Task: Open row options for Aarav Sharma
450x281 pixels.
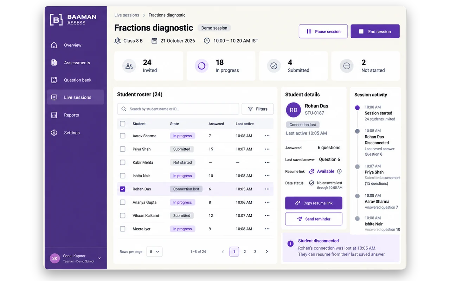Action: (x=267, y=136)
